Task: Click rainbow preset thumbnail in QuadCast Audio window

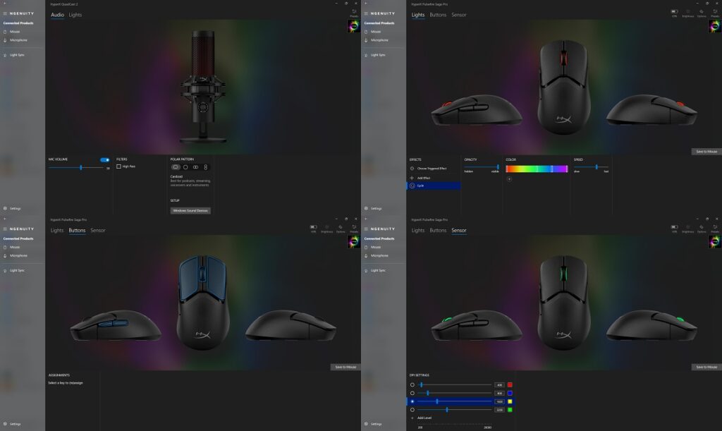Action: 354,26
